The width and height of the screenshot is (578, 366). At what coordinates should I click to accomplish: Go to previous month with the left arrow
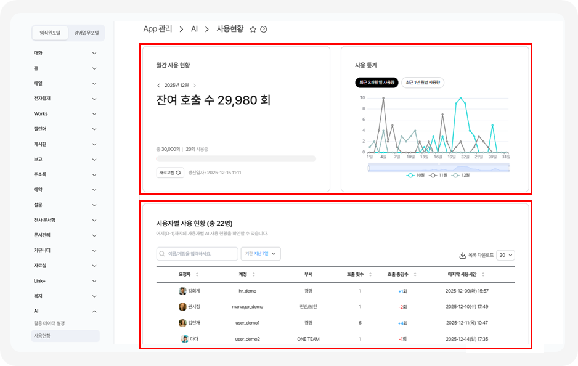[x=158, y=86]
